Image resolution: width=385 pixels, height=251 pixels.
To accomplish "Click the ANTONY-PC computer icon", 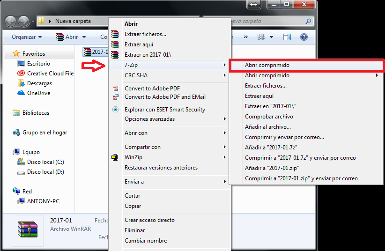I will click(x=21, y=201).
